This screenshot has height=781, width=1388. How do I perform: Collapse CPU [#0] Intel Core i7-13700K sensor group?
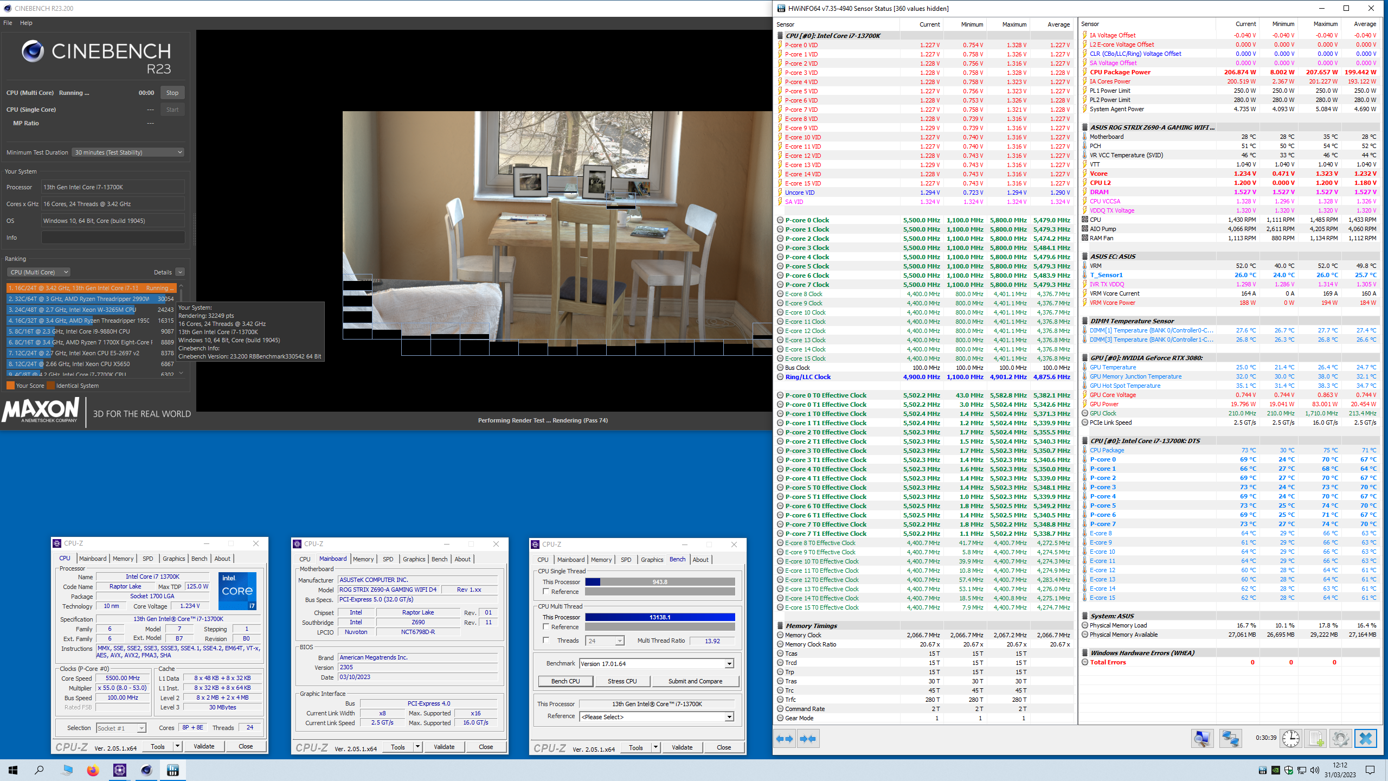point(780,36)
